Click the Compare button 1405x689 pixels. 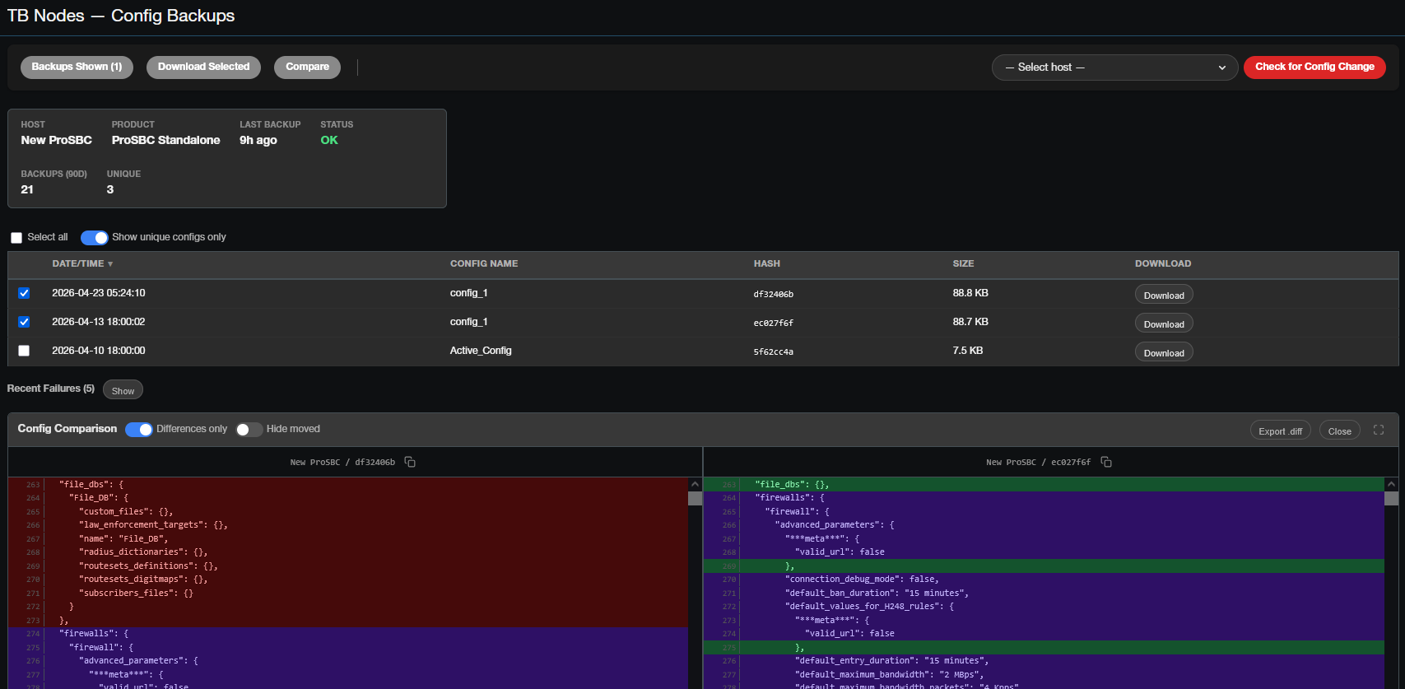click(307, 67)
